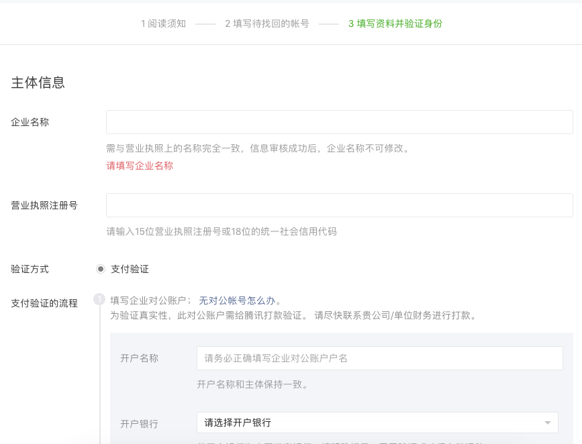Viewport: 582px width, 444px height.
Task: Click the 企业名称 input field
Action: (339, 122)
